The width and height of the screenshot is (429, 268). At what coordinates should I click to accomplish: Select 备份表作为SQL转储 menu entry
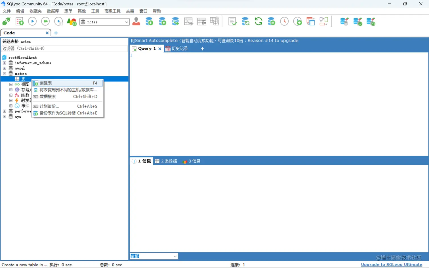coord(68,113)
